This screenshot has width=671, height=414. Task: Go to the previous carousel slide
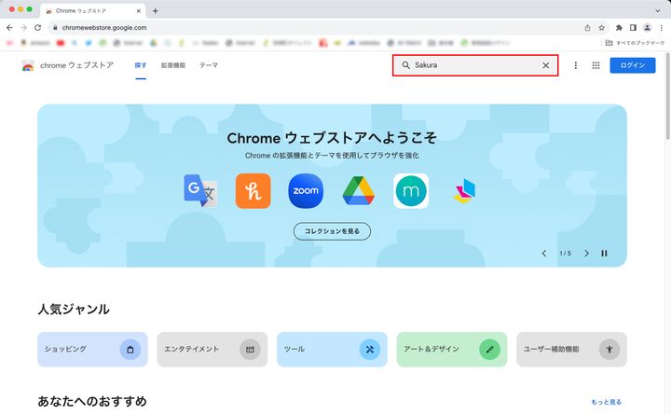click(x=544, y=254)
